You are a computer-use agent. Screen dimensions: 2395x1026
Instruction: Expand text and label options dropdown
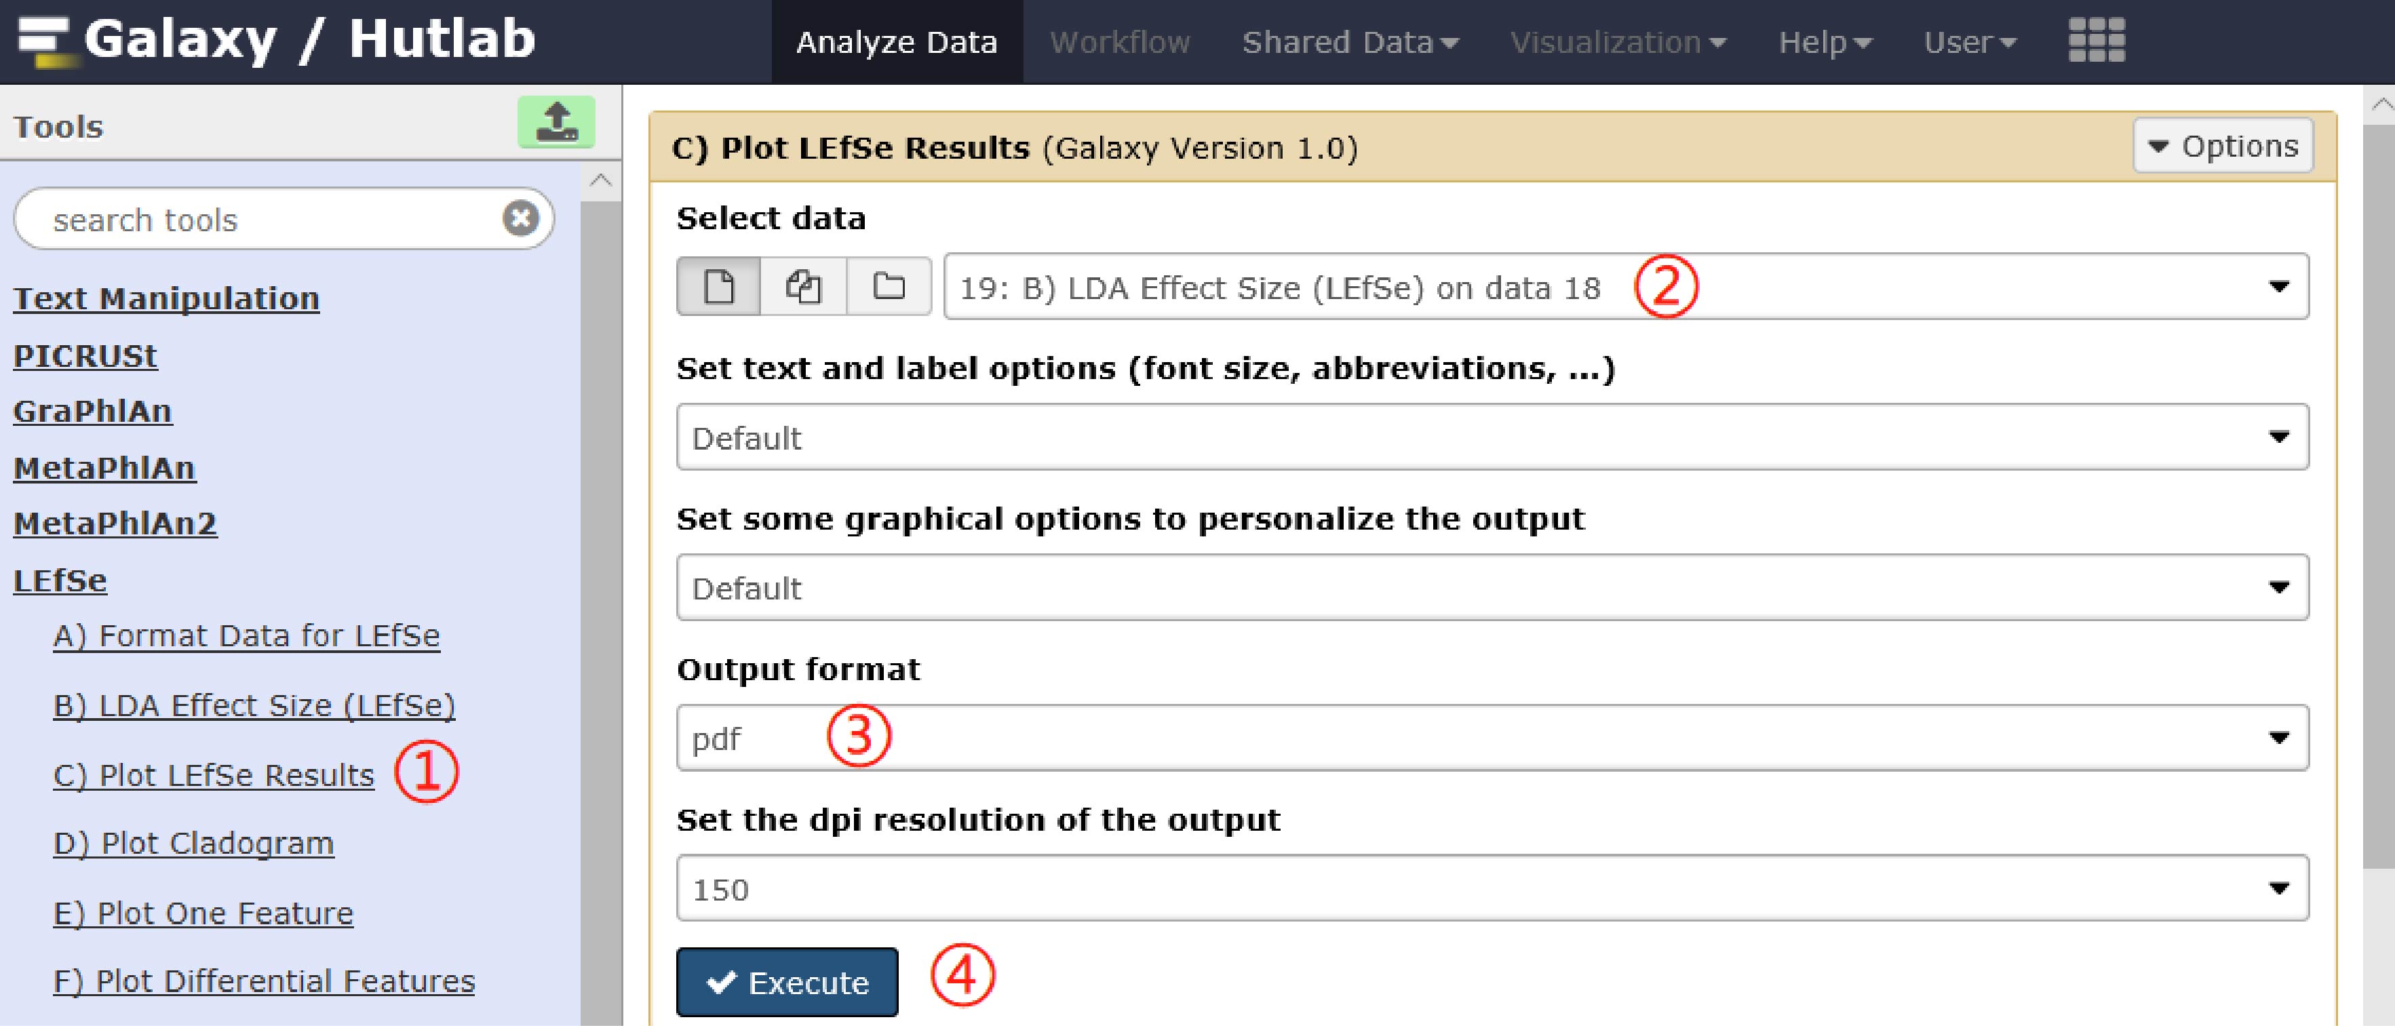tap(1492, 437)
